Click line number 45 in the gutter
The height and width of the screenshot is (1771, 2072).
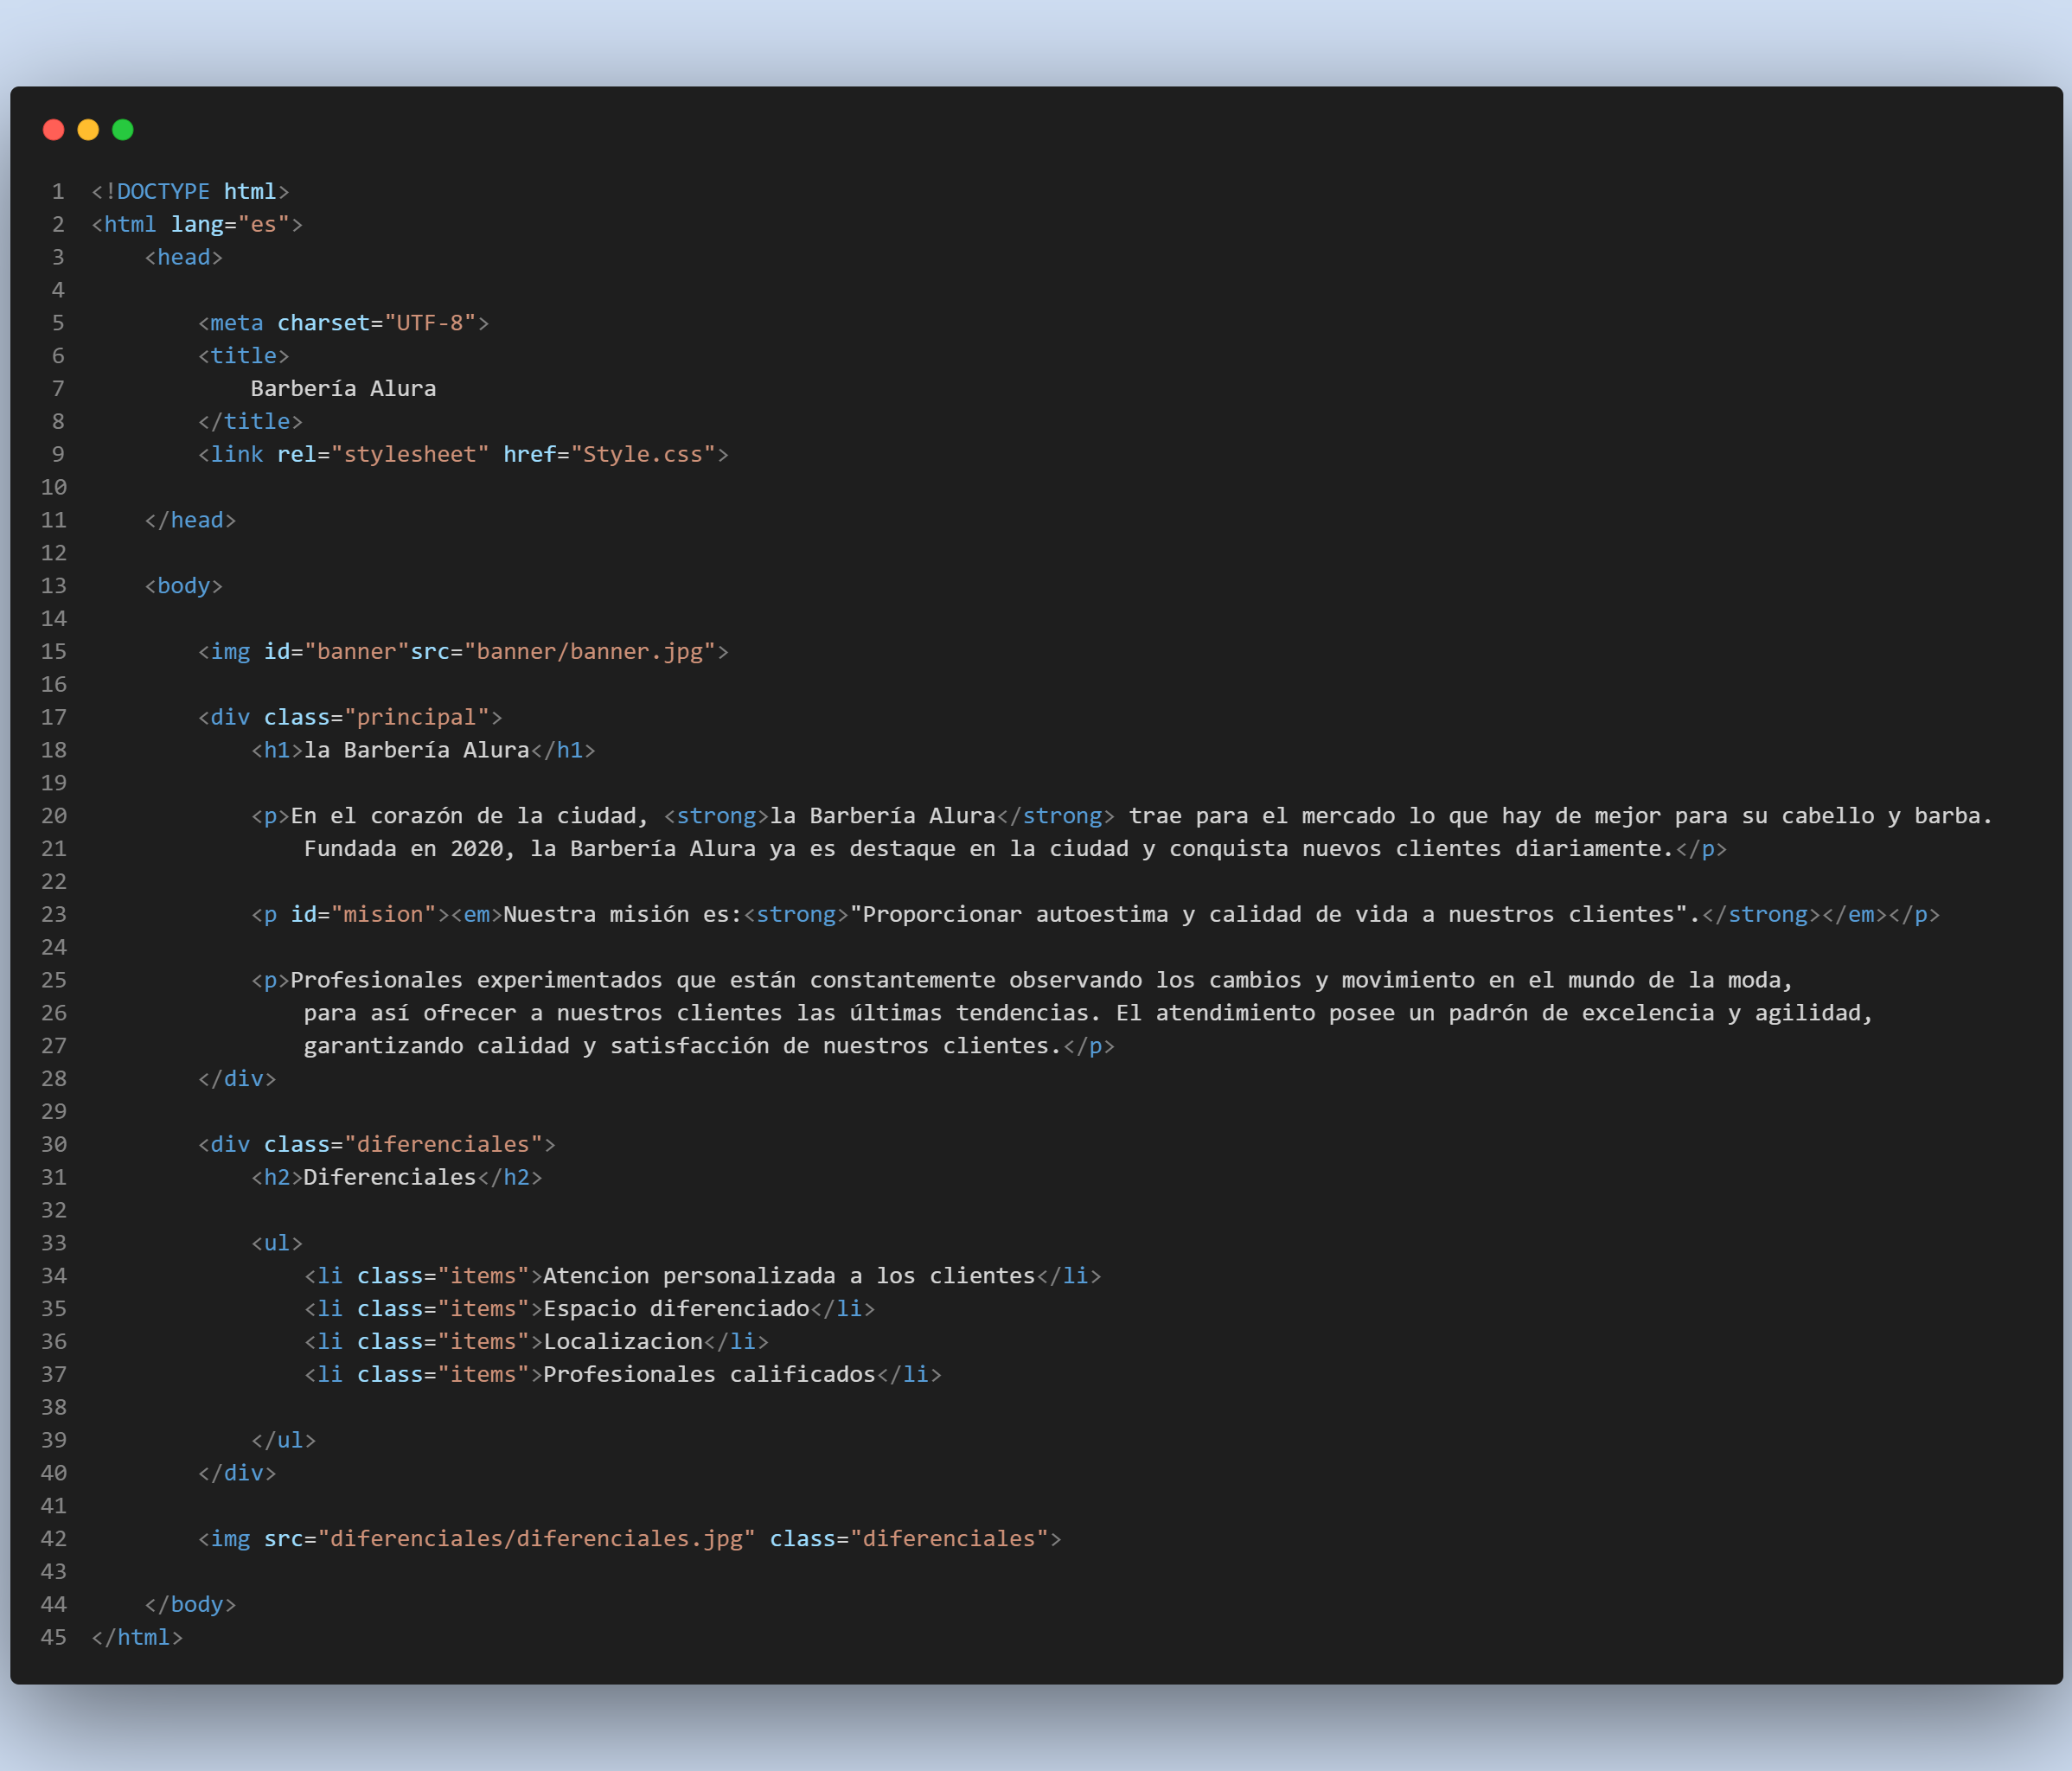click(54, 1638)
